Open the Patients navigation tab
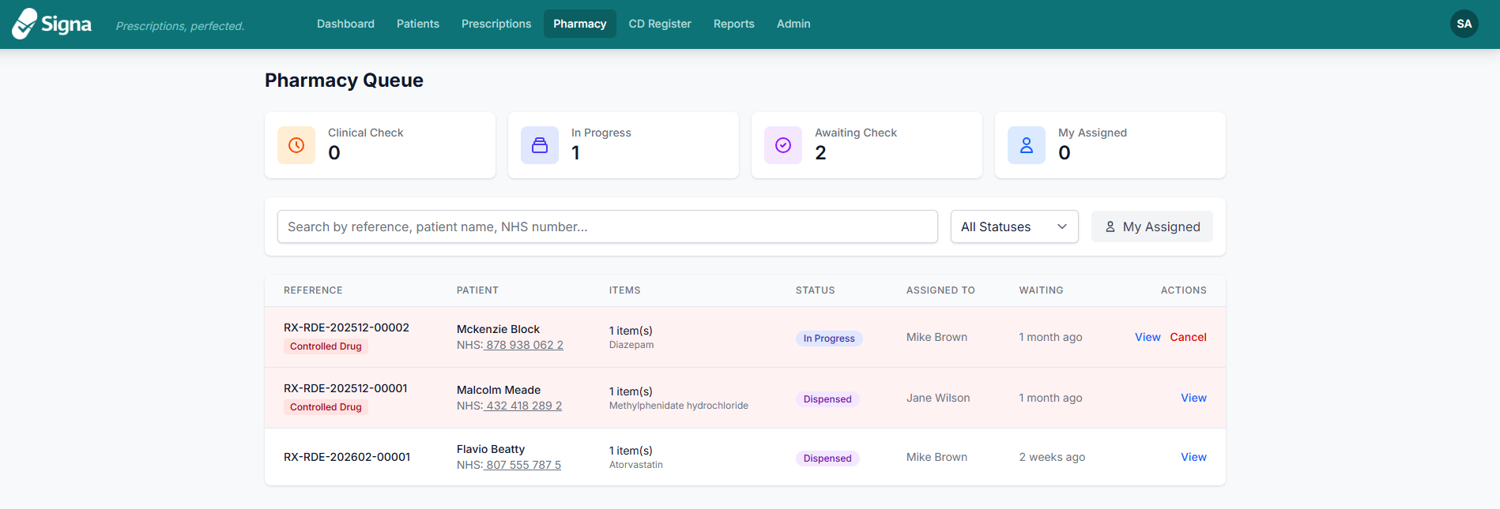Image resolution: width=1500 pixels, height=509 pixels. [417, 24]
